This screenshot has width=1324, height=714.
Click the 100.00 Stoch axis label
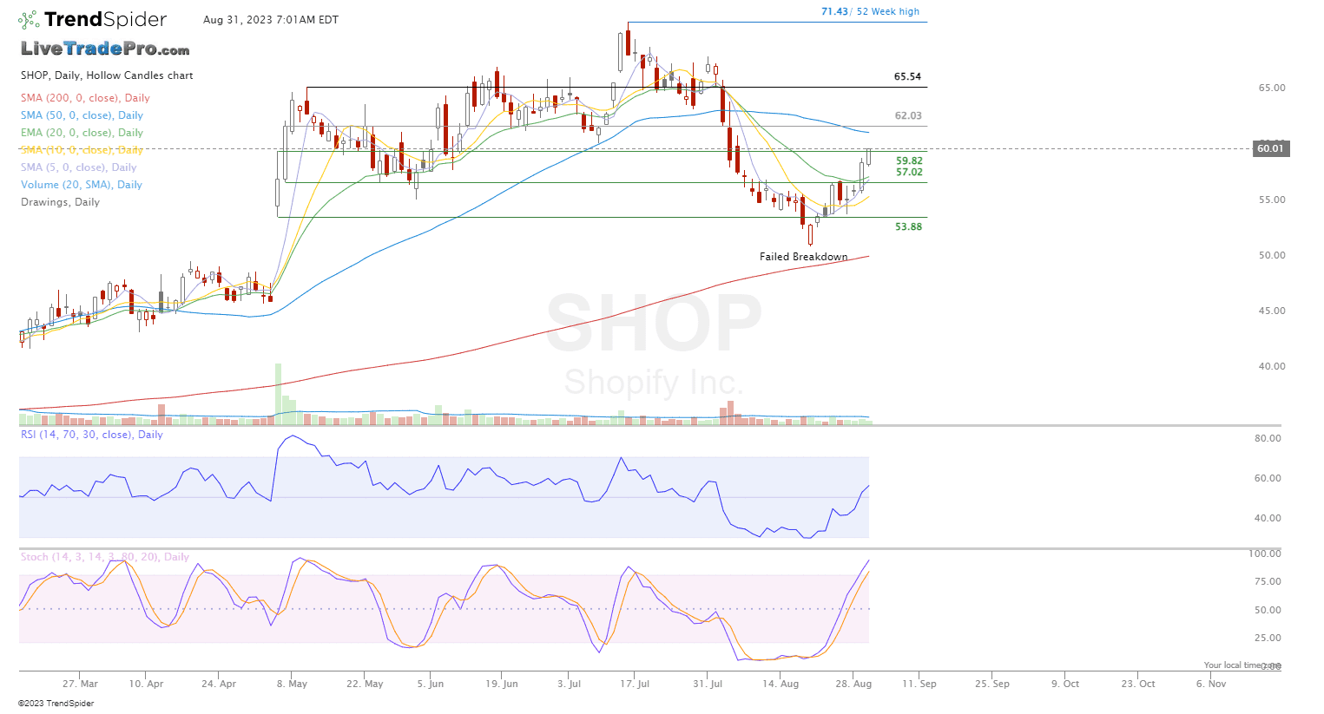click(x=1264, y=554)
